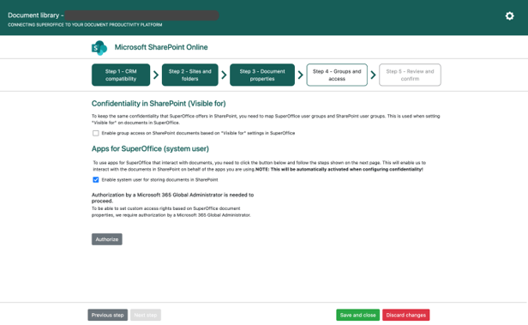Discard changes with the red button

pos(405,315)
